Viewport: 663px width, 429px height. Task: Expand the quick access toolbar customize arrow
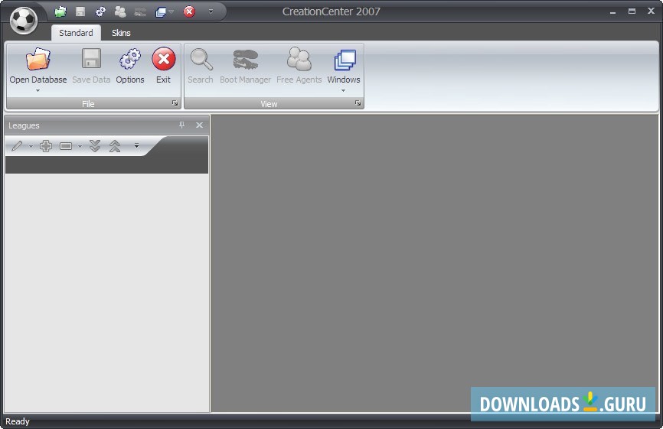pos(211,11)
